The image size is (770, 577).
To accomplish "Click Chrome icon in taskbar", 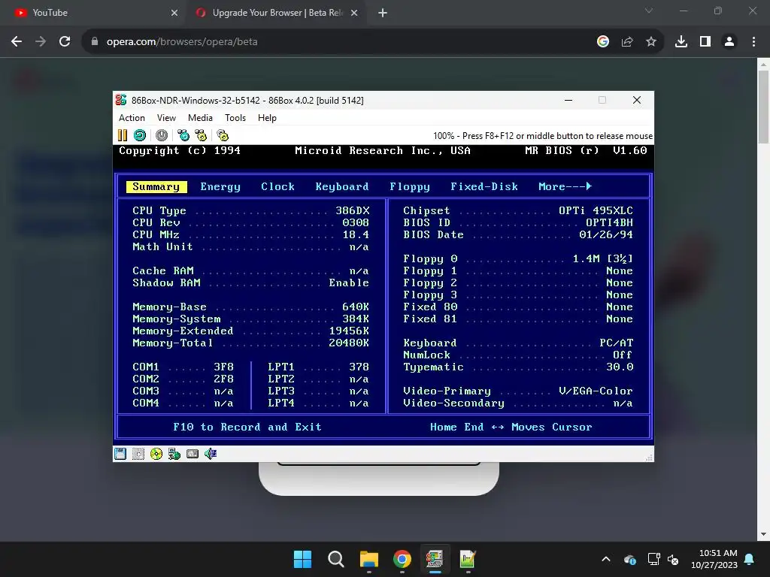I will 402,559.
